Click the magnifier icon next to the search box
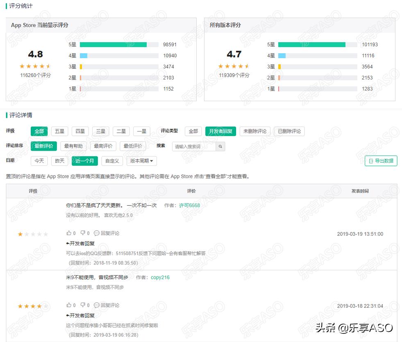Screen dimensions: 402x342 coord(220,146)
